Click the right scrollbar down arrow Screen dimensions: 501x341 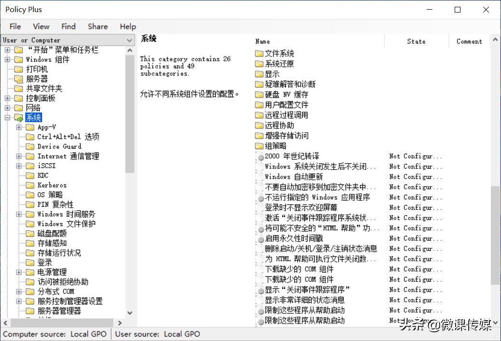coord(495,322)
